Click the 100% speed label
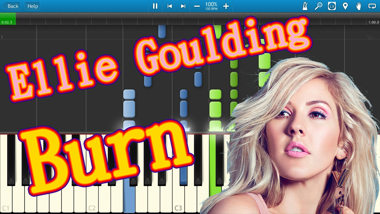This screenshot has width=380, height=214. [211, 4]
